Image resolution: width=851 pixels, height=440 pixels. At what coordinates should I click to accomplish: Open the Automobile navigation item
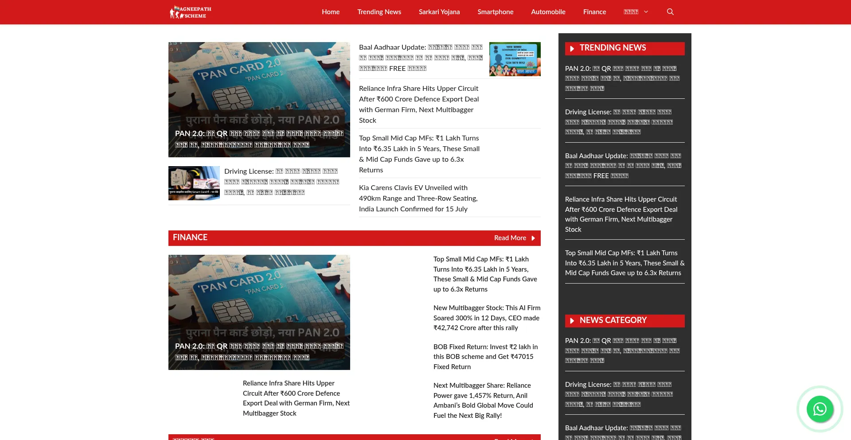click(x=548, y=12)
